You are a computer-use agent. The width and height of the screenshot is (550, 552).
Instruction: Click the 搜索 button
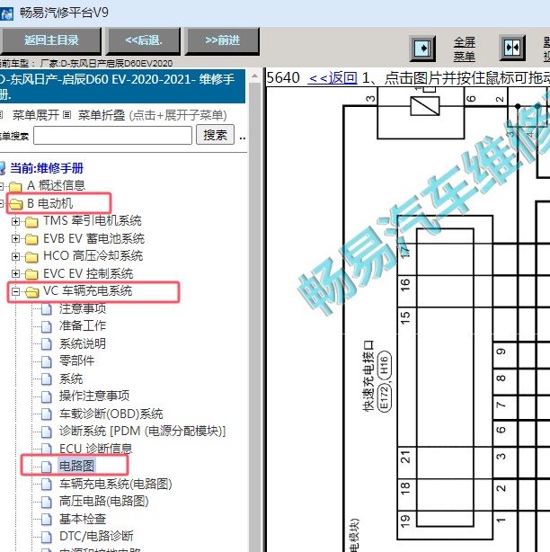pos(215,135)
